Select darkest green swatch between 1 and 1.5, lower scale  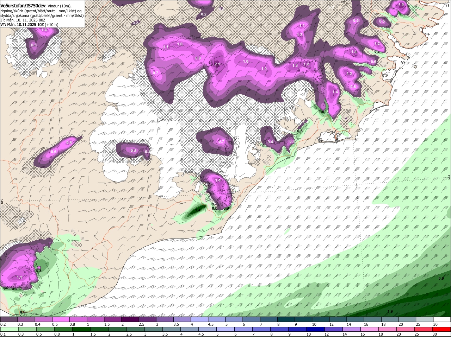(x=81, y=329)
